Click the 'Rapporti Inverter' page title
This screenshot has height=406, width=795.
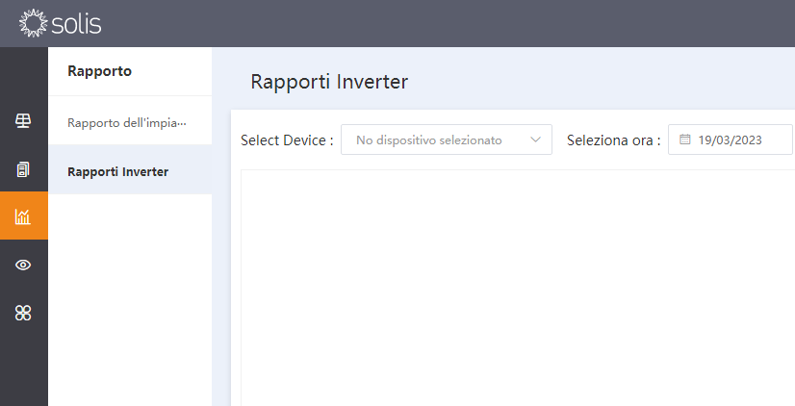point(329,82)
